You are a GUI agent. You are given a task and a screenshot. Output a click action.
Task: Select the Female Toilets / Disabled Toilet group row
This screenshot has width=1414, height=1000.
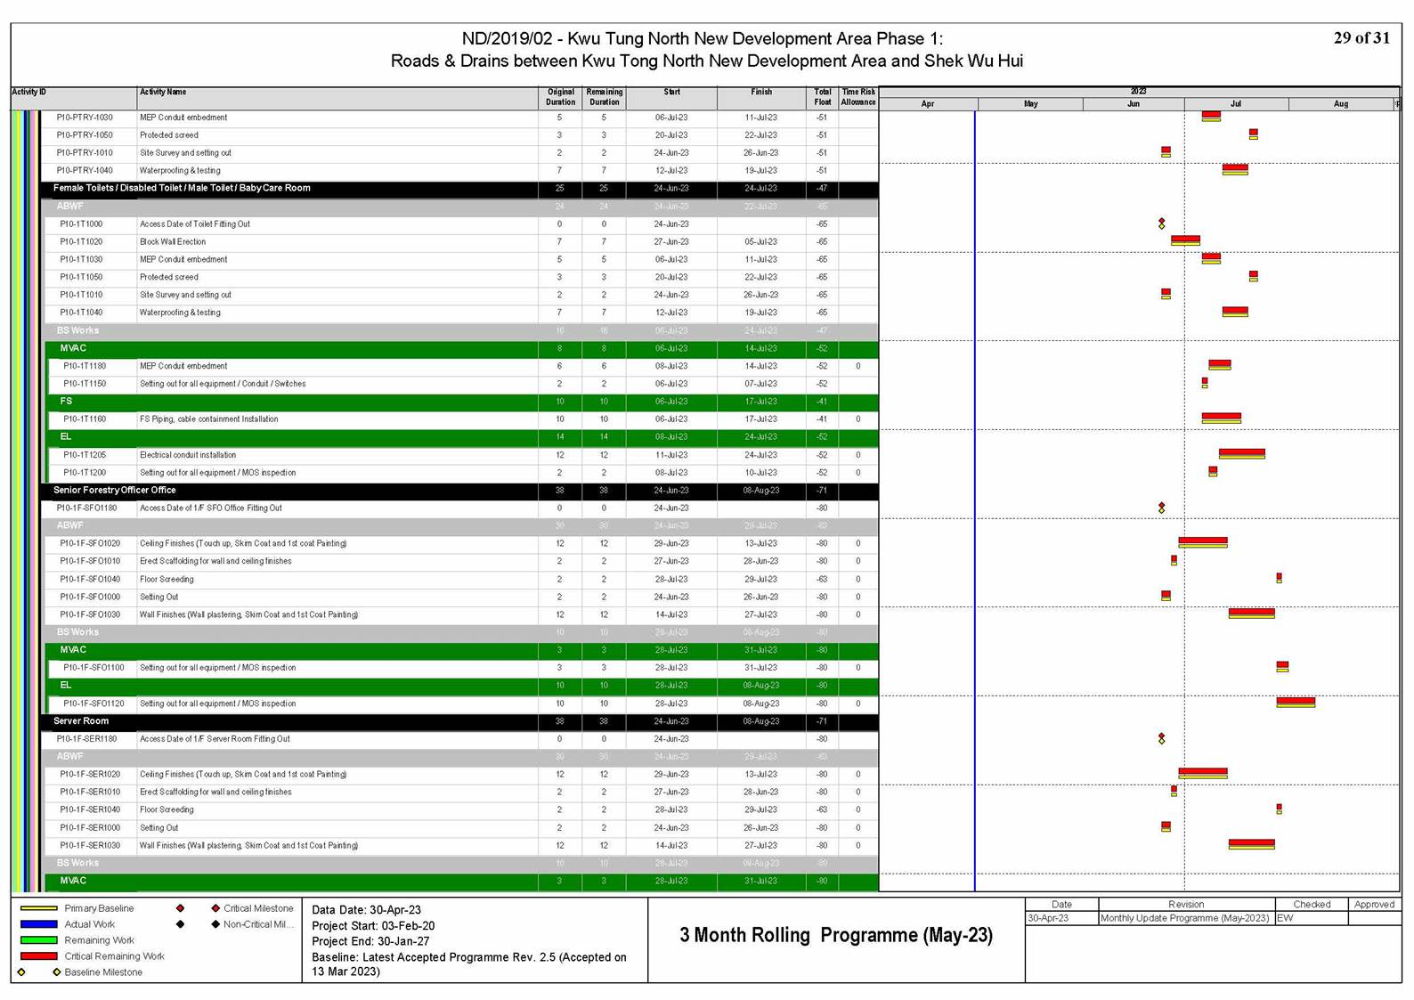coord(459,189)
